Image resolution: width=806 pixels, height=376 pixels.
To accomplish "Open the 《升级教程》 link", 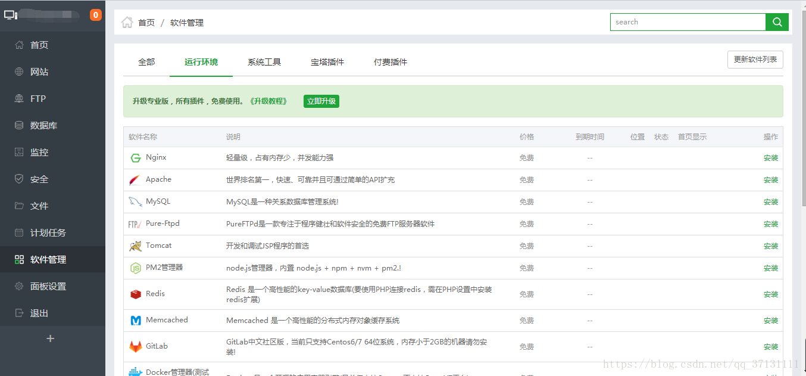I will [268, 101].
